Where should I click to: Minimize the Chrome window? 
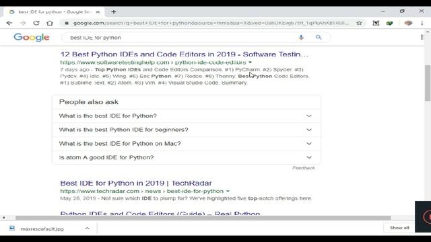[x=383, y=11]
